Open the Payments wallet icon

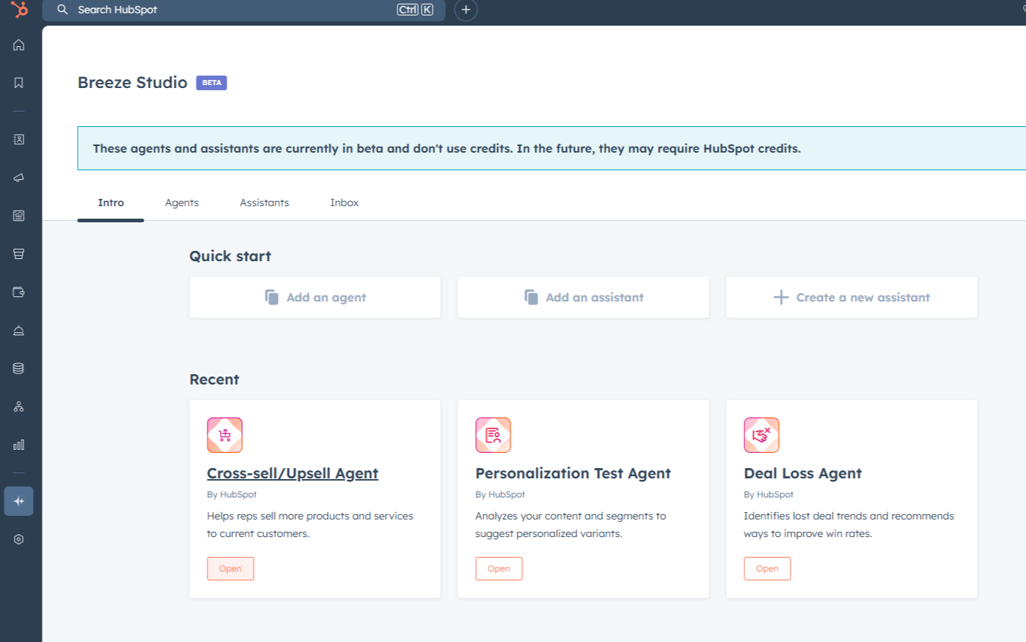click(x=19, y=291)
